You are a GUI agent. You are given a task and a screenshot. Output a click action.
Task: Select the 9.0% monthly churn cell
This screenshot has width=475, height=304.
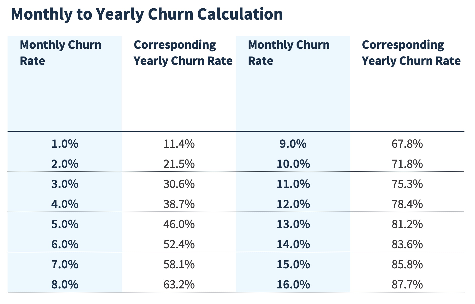click(x=293, y=144)
